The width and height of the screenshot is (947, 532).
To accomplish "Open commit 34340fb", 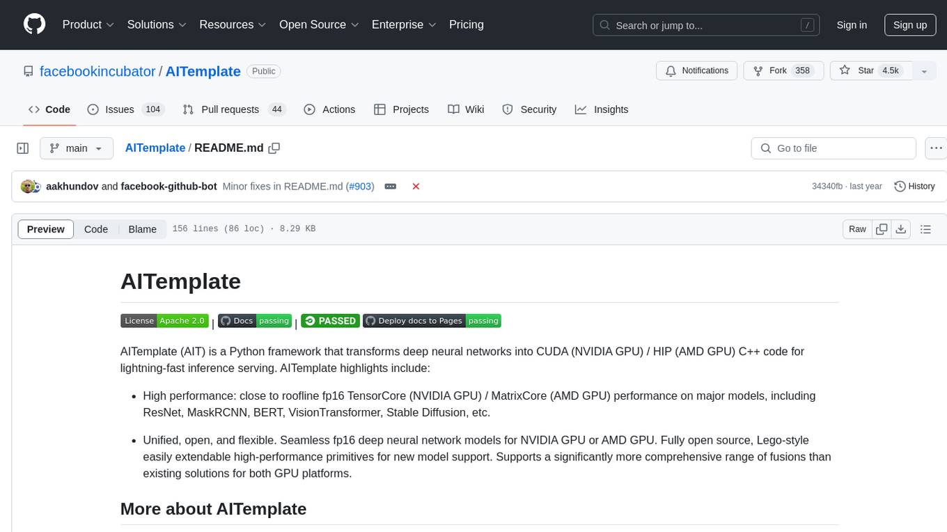I will 827,187.
